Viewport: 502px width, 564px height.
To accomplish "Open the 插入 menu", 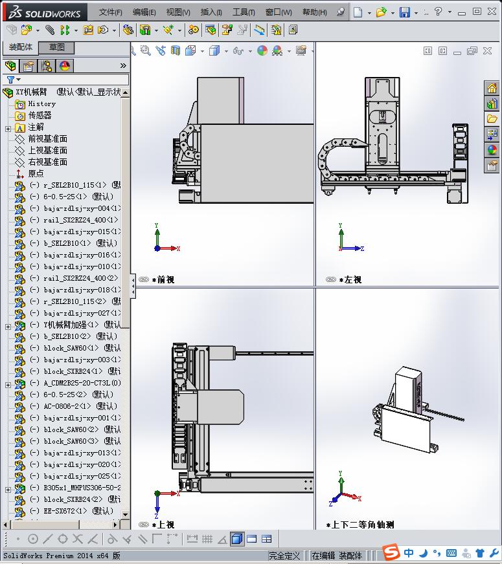I will pos(211,12).
